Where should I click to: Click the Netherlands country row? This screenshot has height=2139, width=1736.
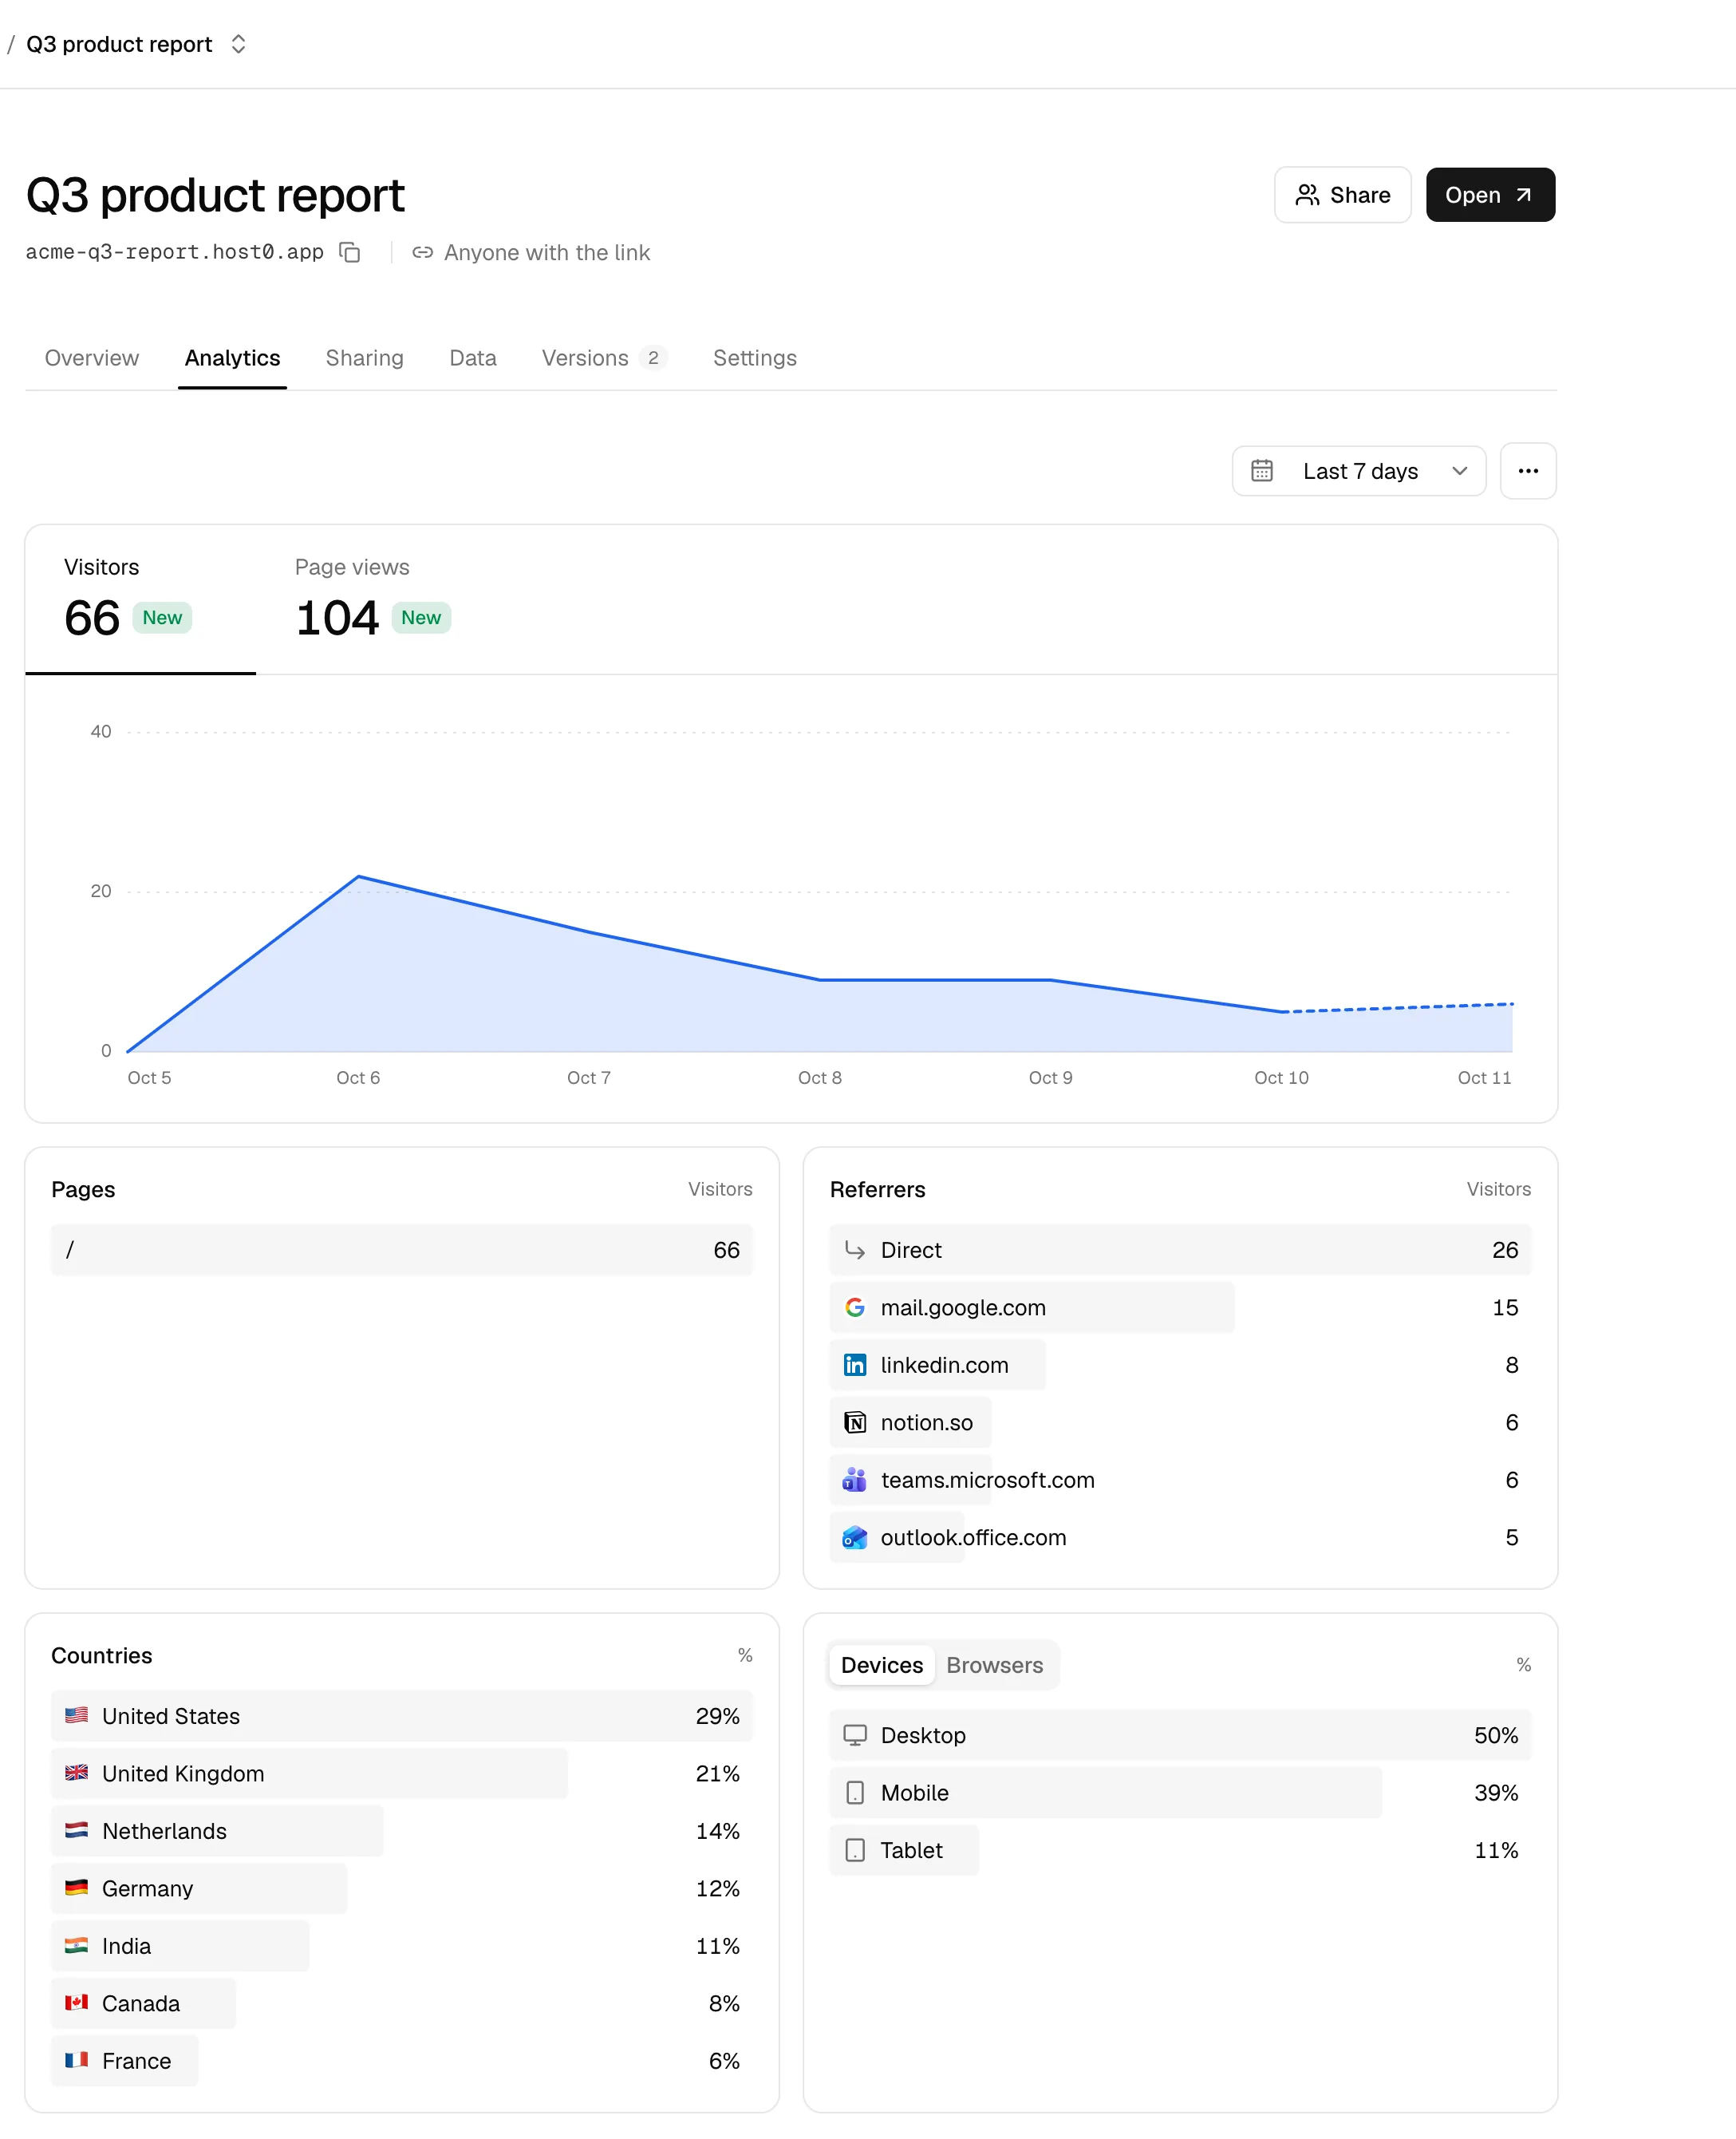401,1831
